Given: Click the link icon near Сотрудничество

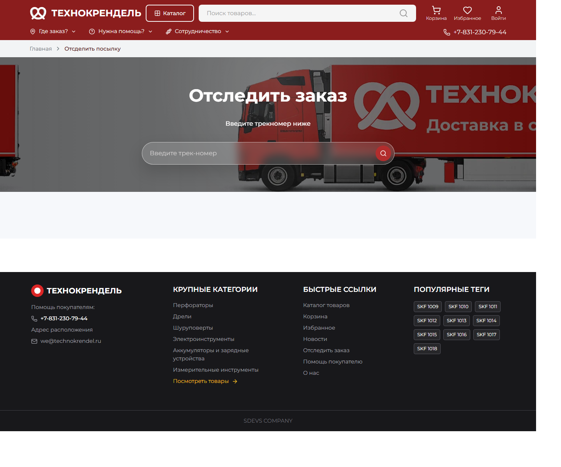Looking at the screenshot, I should [x=169, y=32].
